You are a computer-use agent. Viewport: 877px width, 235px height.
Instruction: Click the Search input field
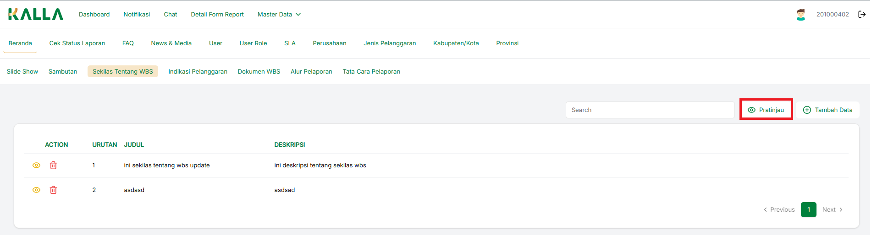(650, 110)
